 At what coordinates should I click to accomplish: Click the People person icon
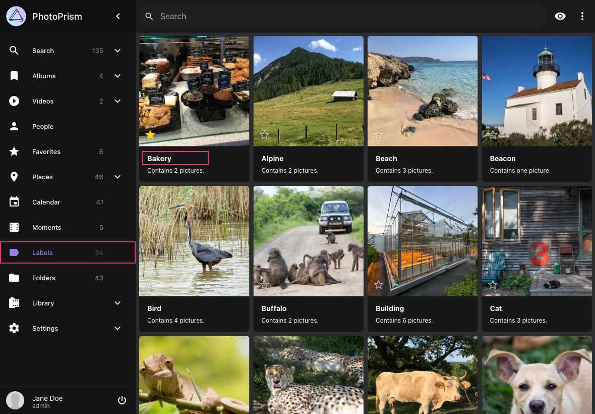click(x=14, y=126)
